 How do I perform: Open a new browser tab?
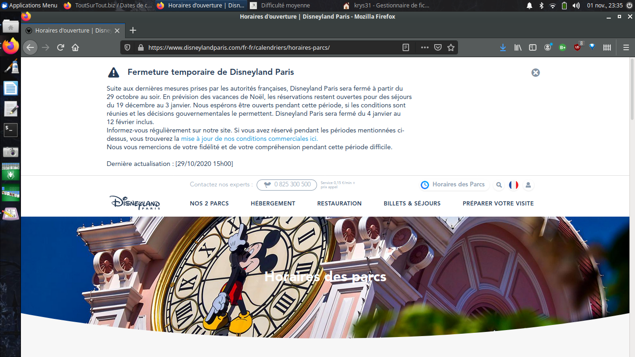133,30
